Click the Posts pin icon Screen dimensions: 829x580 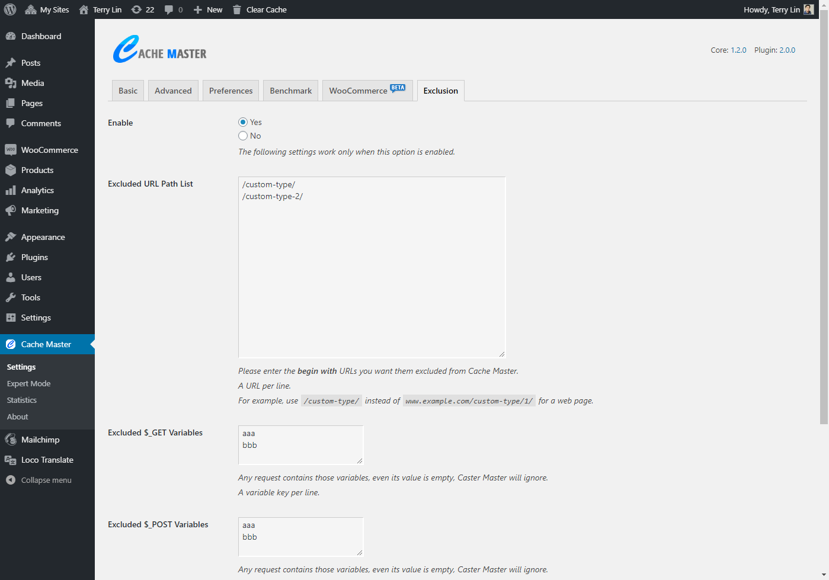(11, 63)
